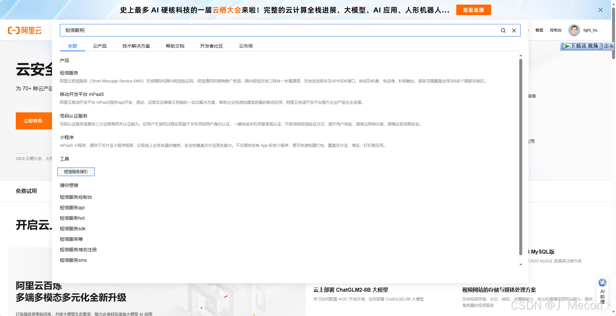Click the 观看直播 button
The image size is (616, 316).
474,10
